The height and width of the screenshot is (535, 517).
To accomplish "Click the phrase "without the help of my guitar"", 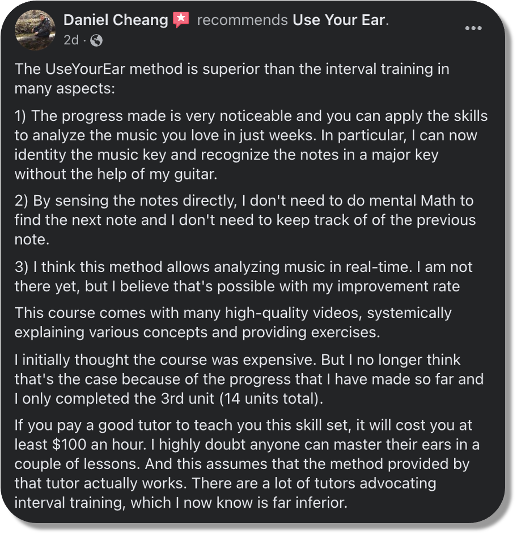I will click(116, 173).
